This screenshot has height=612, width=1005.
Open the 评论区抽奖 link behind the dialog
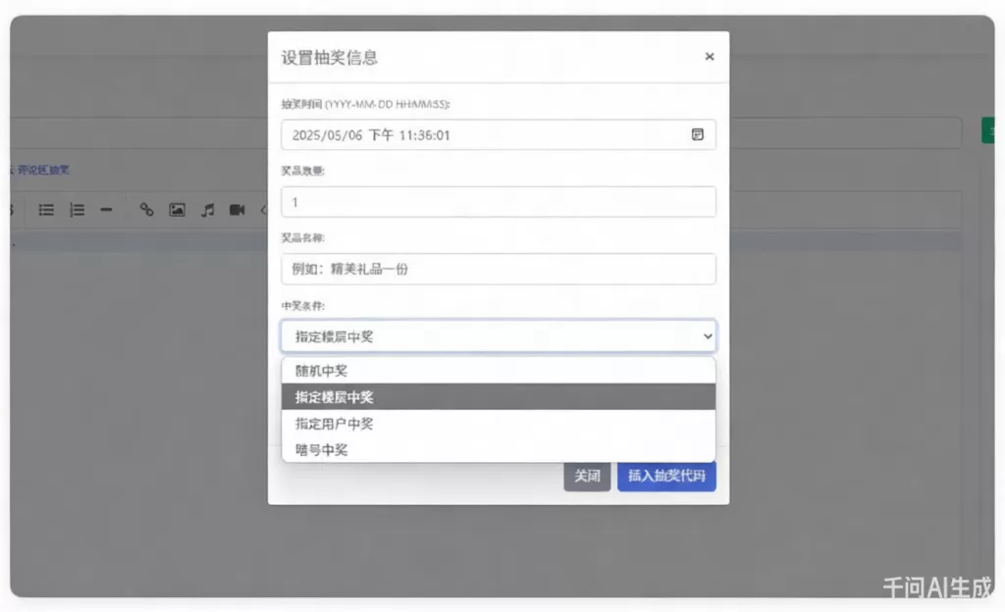[43, 170]
